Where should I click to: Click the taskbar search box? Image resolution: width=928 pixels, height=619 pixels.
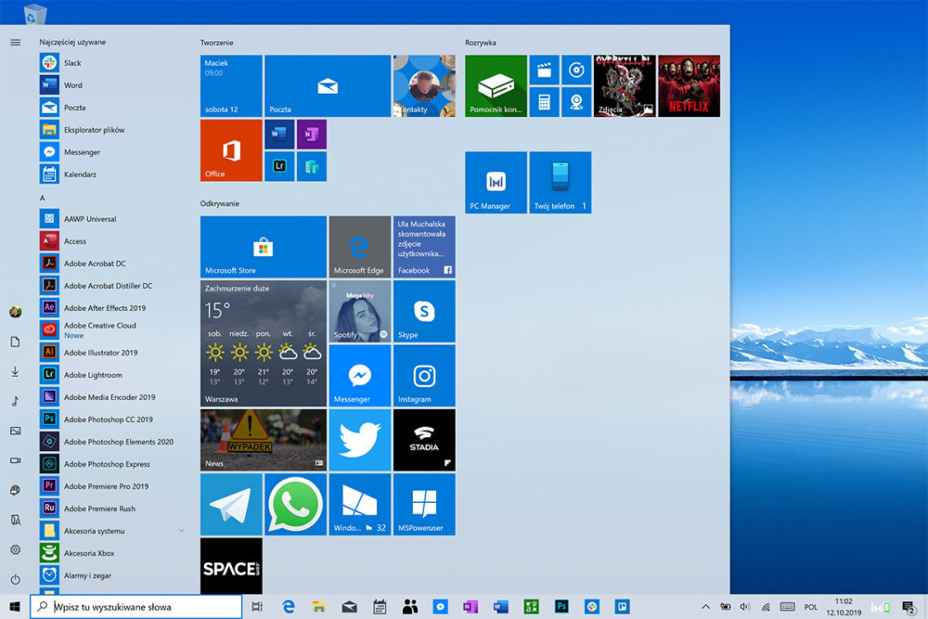pyautogui.click(x=136, y=607)
